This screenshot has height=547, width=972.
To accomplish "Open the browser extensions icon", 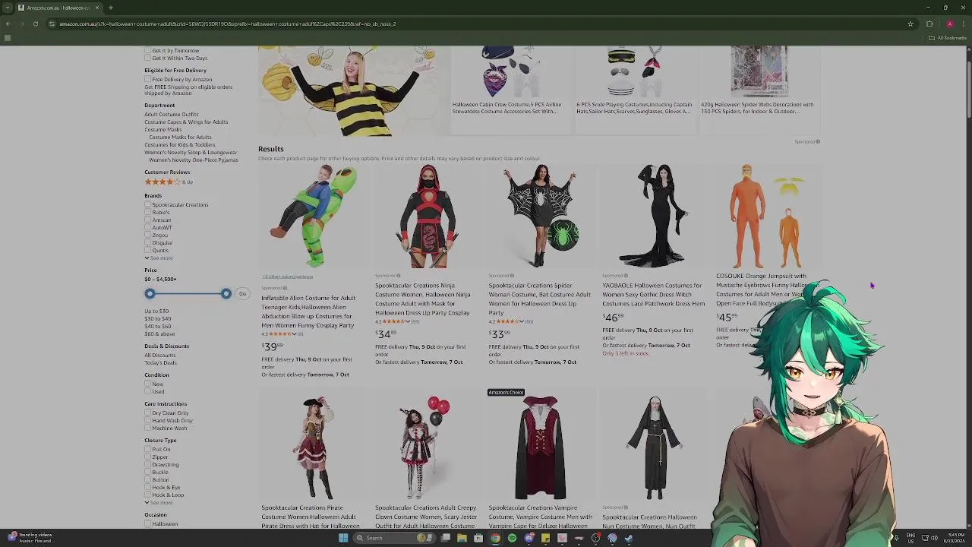I will pyautogui.click(x=929, y=24).
